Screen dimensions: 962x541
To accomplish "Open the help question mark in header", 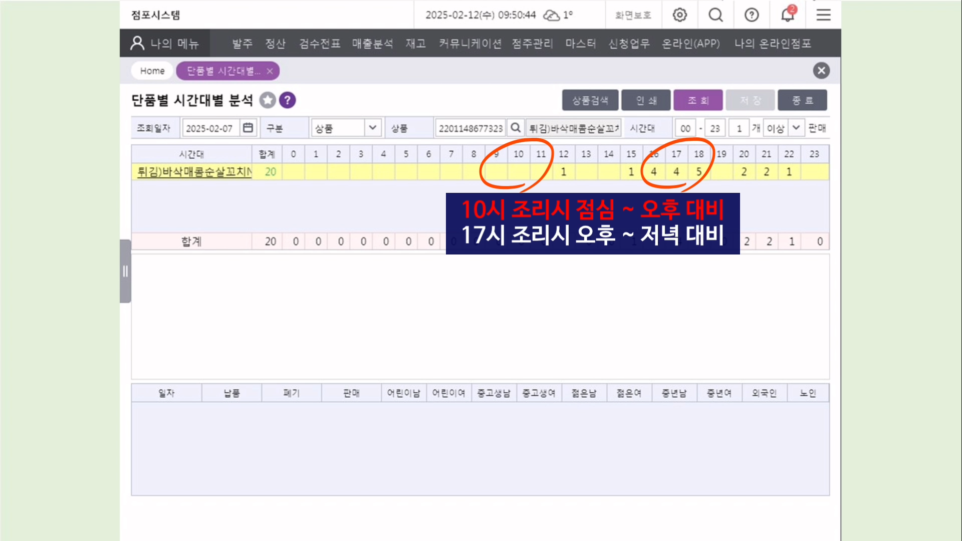I will coord(752,15).
